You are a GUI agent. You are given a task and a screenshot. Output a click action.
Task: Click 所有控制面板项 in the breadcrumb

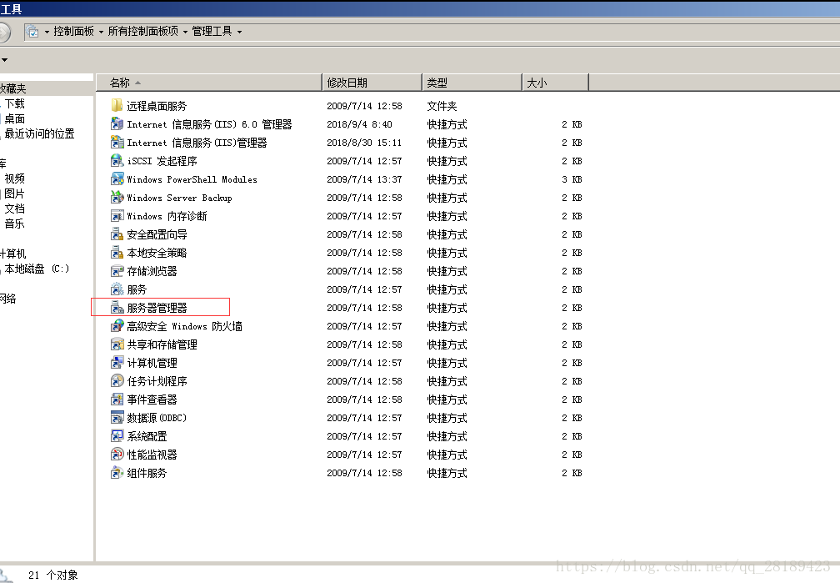(x=143, y=31)
